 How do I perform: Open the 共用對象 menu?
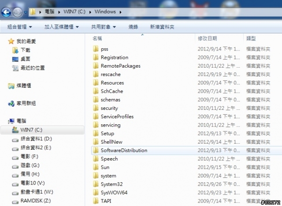(104, 27)
